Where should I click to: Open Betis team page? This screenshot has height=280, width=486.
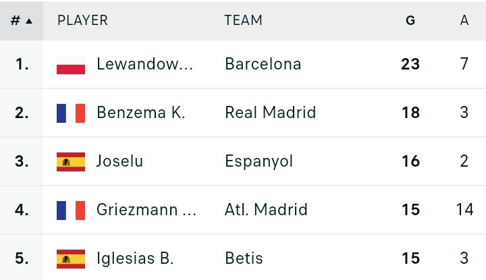tap(244, 258)
